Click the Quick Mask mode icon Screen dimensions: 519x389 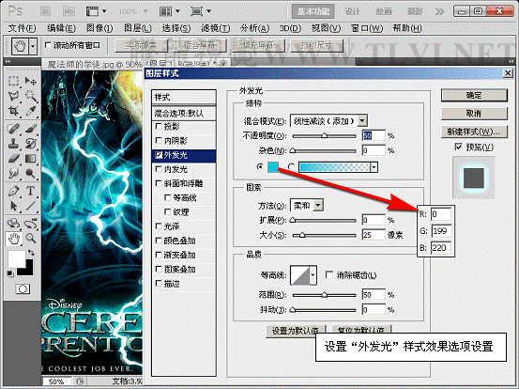[23, 289]
